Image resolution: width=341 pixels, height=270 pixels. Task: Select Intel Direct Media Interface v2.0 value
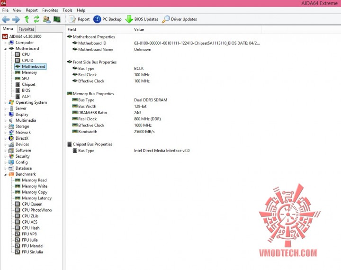tap(162, 151)
